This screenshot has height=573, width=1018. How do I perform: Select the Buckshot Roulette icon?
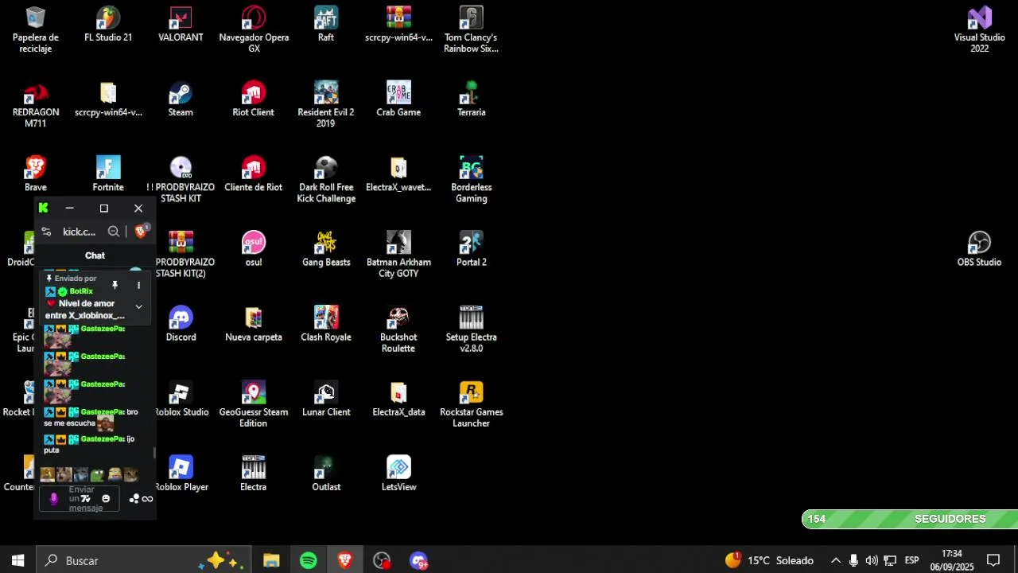(x=398, y=329)
